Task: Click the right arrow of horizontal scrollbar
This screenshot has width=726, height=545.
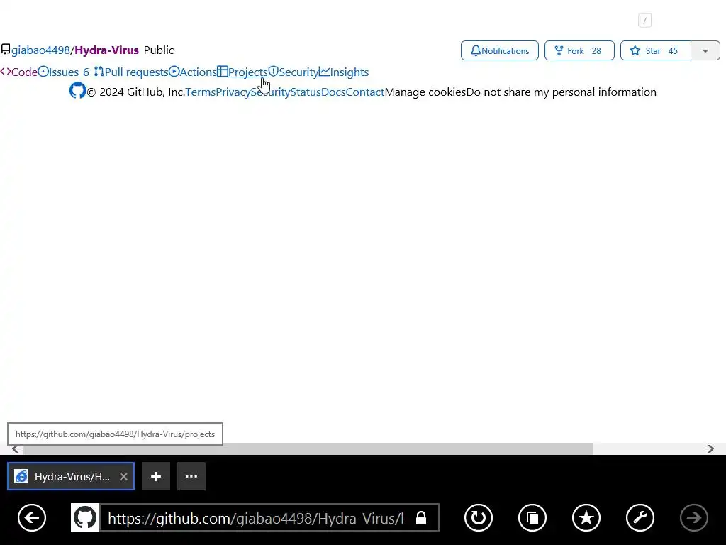Action: click(710, 448)
